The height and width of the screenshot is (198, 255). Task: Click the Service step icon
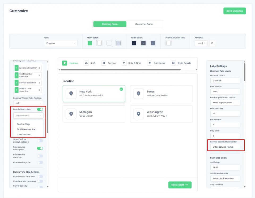(104, 63)
